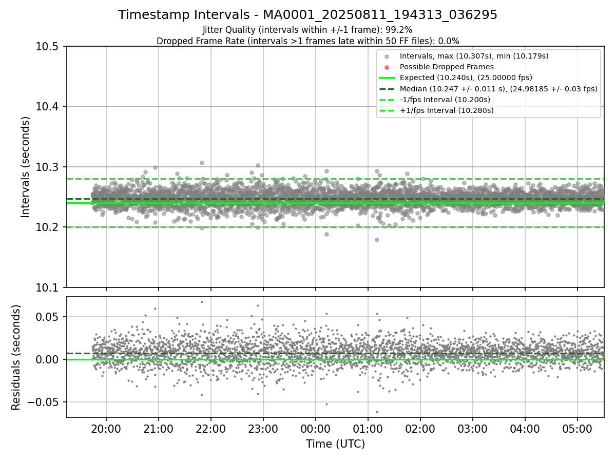Click the 21:00 time tick label

tap(159, 429)
